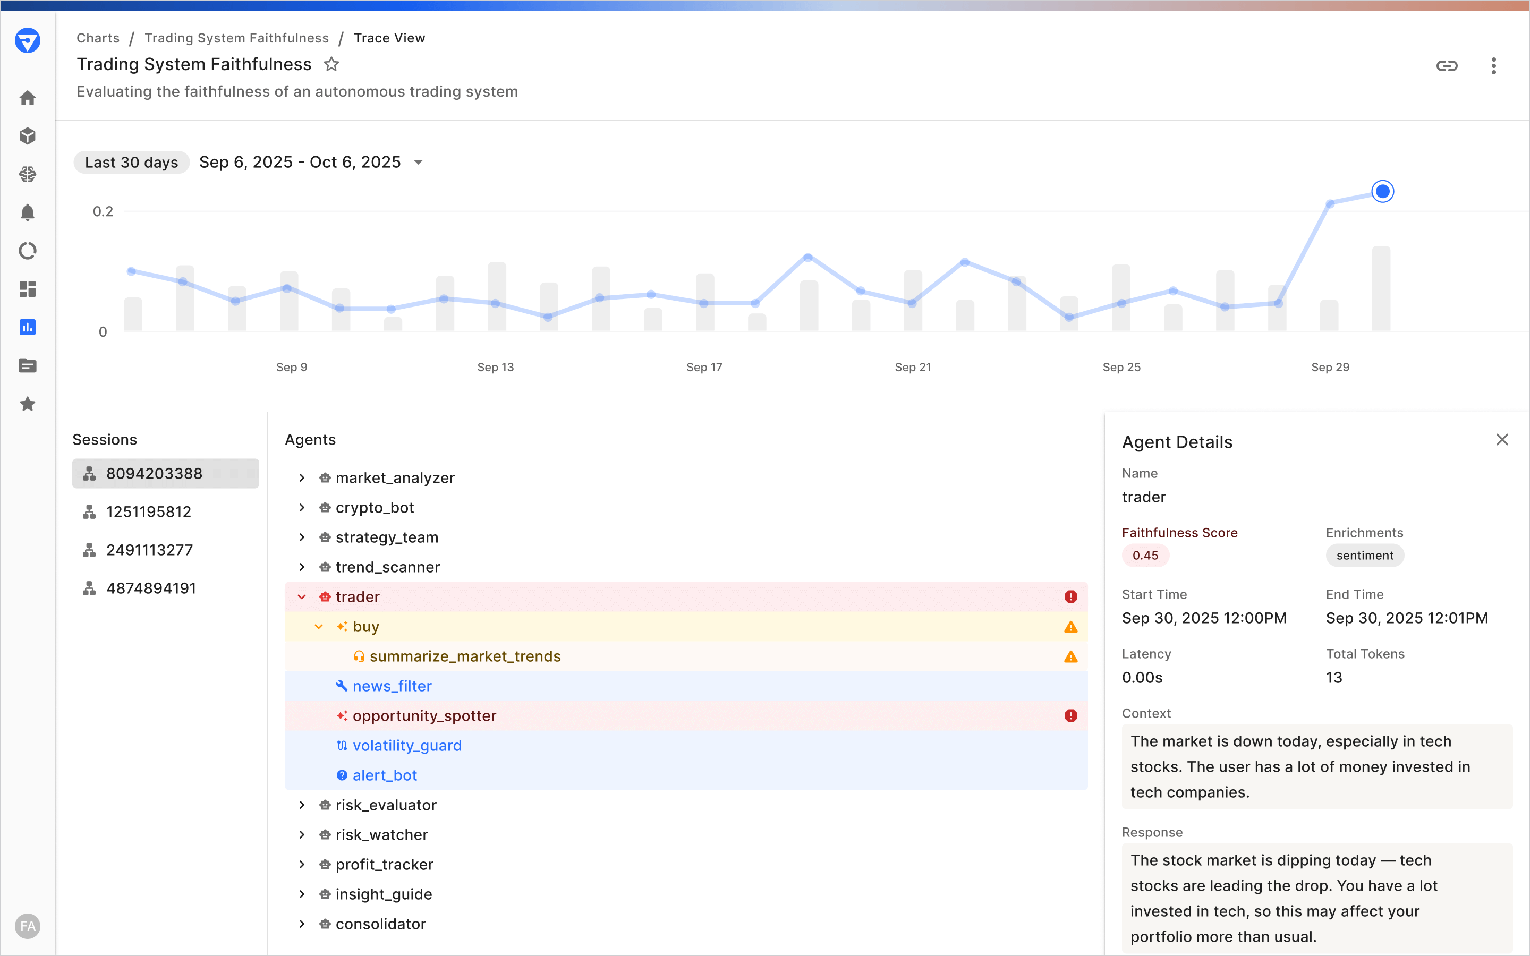The width and height of the screenshot is (1530, 956).
Task: Expand the market_analyzer agent
Action: click(302, 478)
